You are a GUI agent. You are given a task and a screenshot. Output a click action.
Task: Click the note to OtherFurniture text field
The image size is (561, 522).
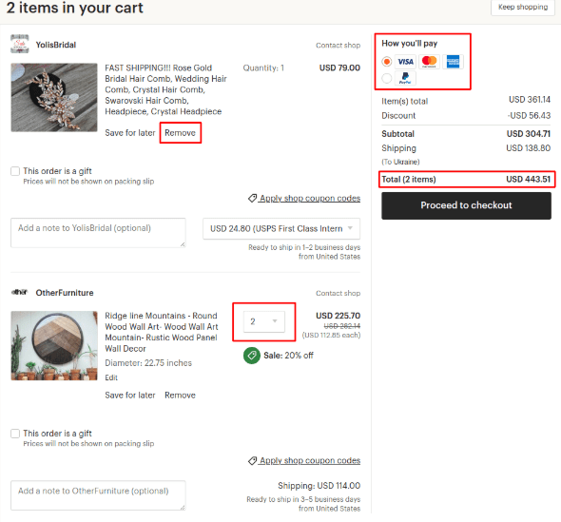98,495
